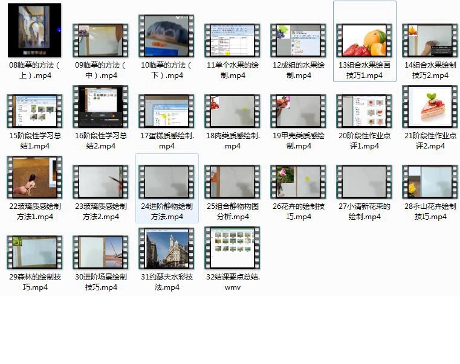
Task: Select the 18肉类质感绘制.mp4 video
Action: 232,111
